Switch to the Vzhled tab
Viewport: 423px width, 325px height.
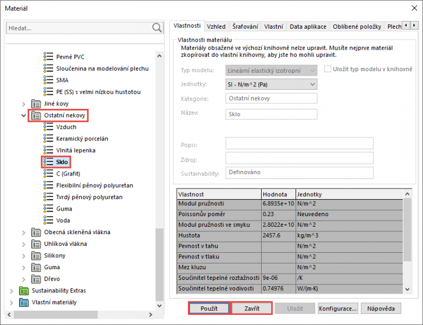[x=216, y=27]
